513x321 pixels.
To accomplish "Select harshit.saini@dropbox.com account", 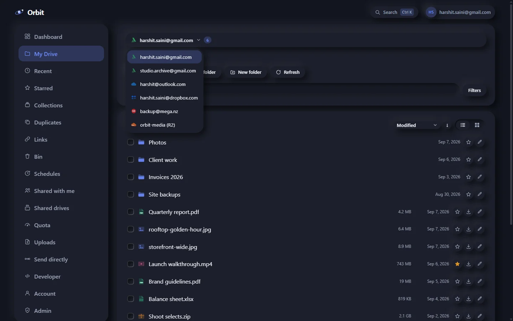I will 165,98.
